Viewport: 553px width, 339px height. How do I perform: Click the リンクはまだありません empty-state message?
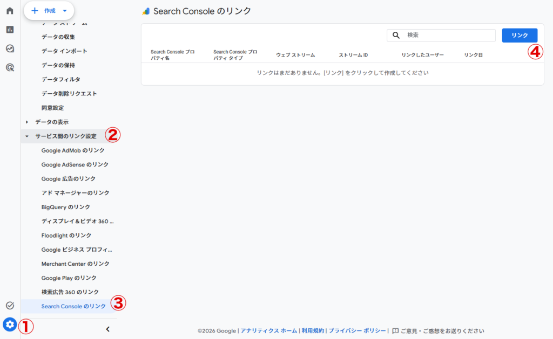click(x=342, y=73)
